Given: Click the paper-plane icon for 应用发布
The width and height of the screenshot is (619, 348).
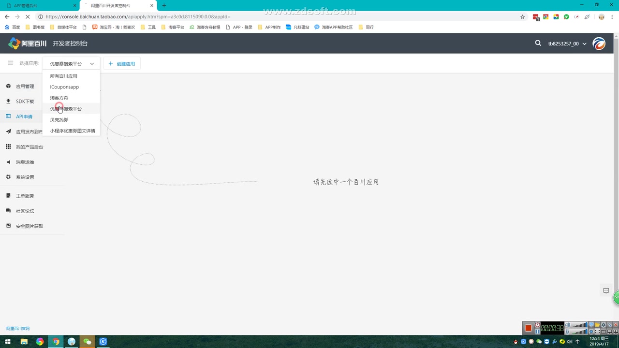Looking at the screenshot, I should pyautogui.click(x=8, y=131).
